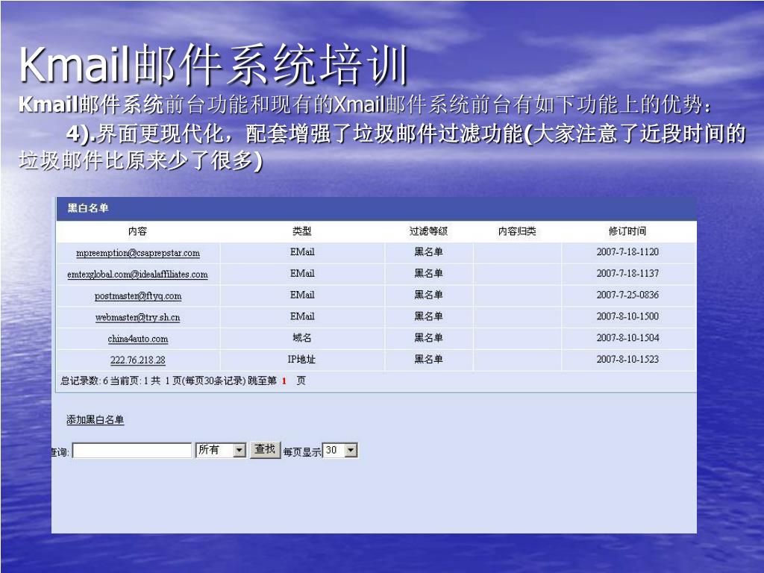Click the 添加黑白名单 link
Screen dimensions: 764x573
(95, 419)
